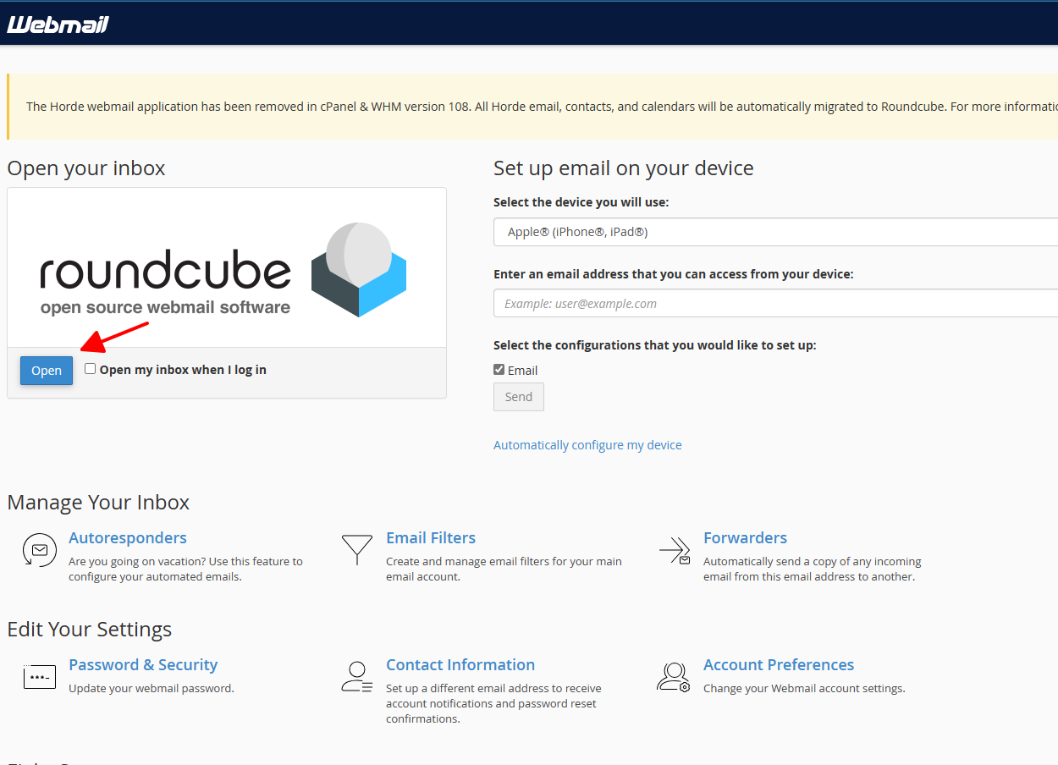
Task: Click the 'Open your inbox' heading
Action: point(86,168)
